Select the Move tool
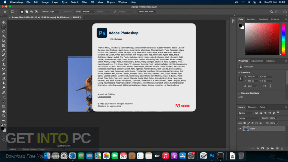The width and height of the screenshot is (288, 162). pyautogui.click(x=4, y=22)
